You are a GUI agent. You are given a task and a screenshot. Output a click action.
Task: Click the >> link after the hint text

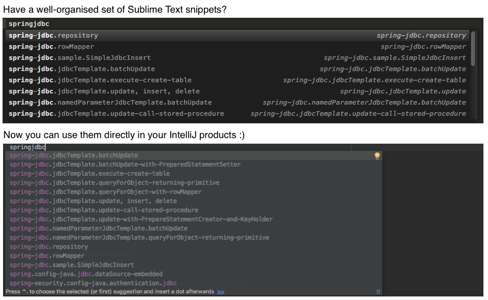click(221, 292)
